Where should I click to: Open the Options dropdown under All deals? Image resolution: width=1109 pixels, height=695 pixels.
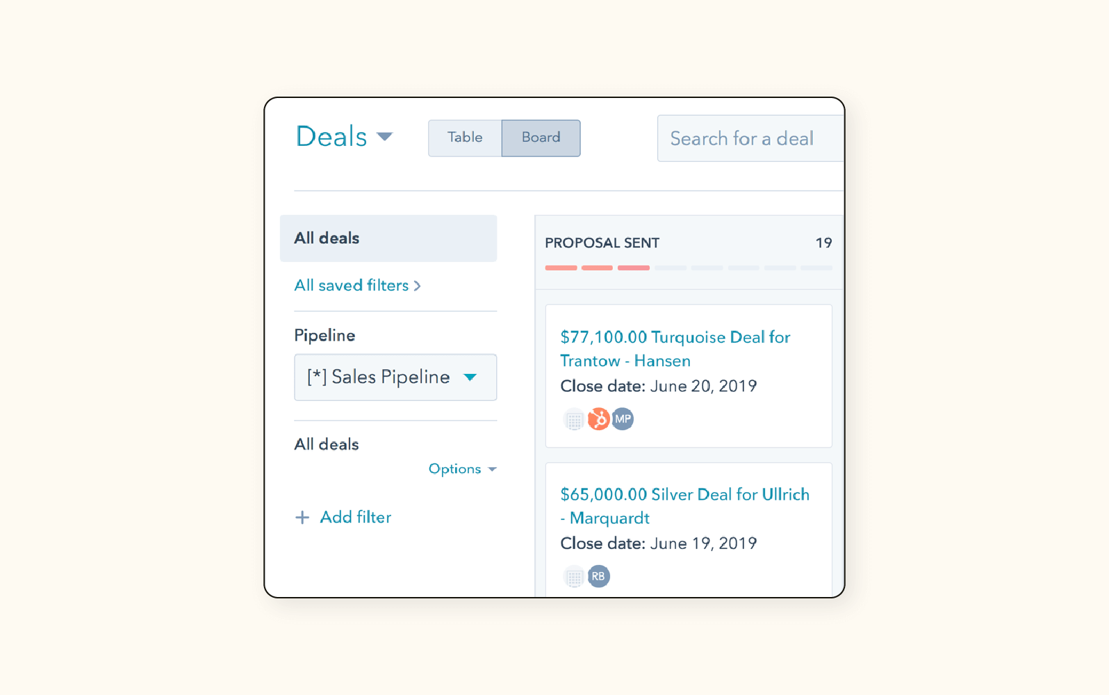462,468
